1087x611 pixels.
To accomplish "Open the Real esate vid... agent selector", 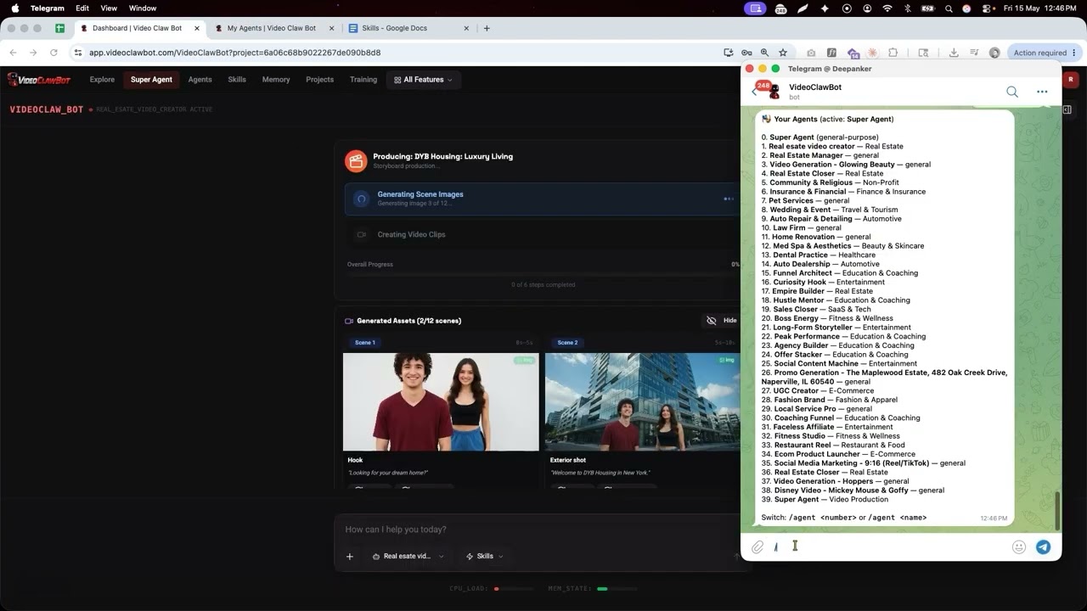I will pos(408,557).
